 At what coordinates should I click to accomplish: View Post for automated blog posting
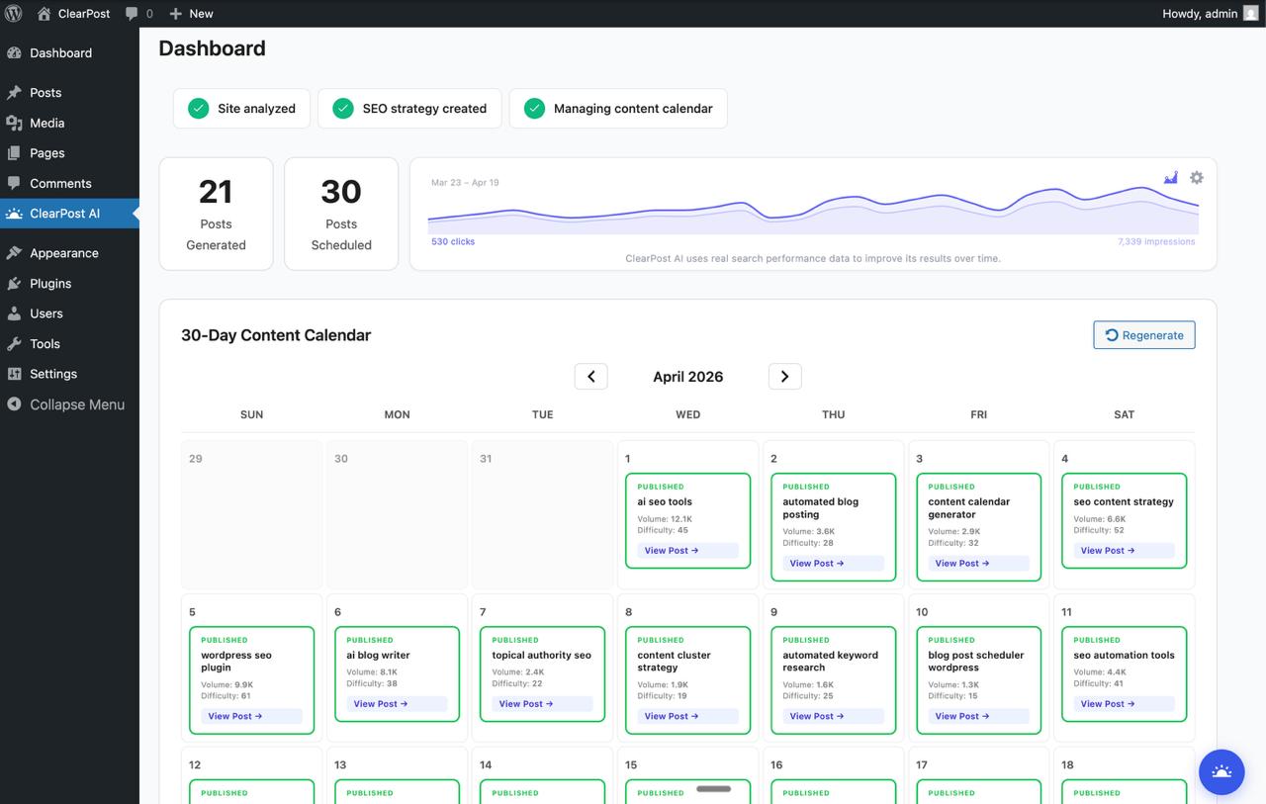click(833, 564)
